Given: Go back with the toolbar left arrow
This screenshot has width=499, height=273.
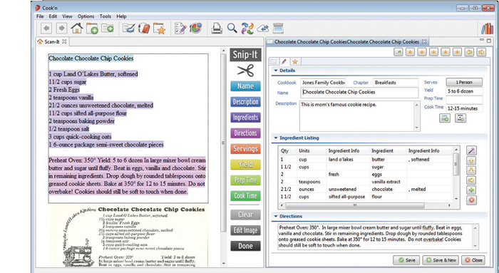Looking at the screenshot, I should [46, 29].
